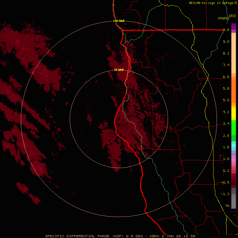Click the yellow color band on the legend
Screen dimensions: 238x238
point(234,113)
